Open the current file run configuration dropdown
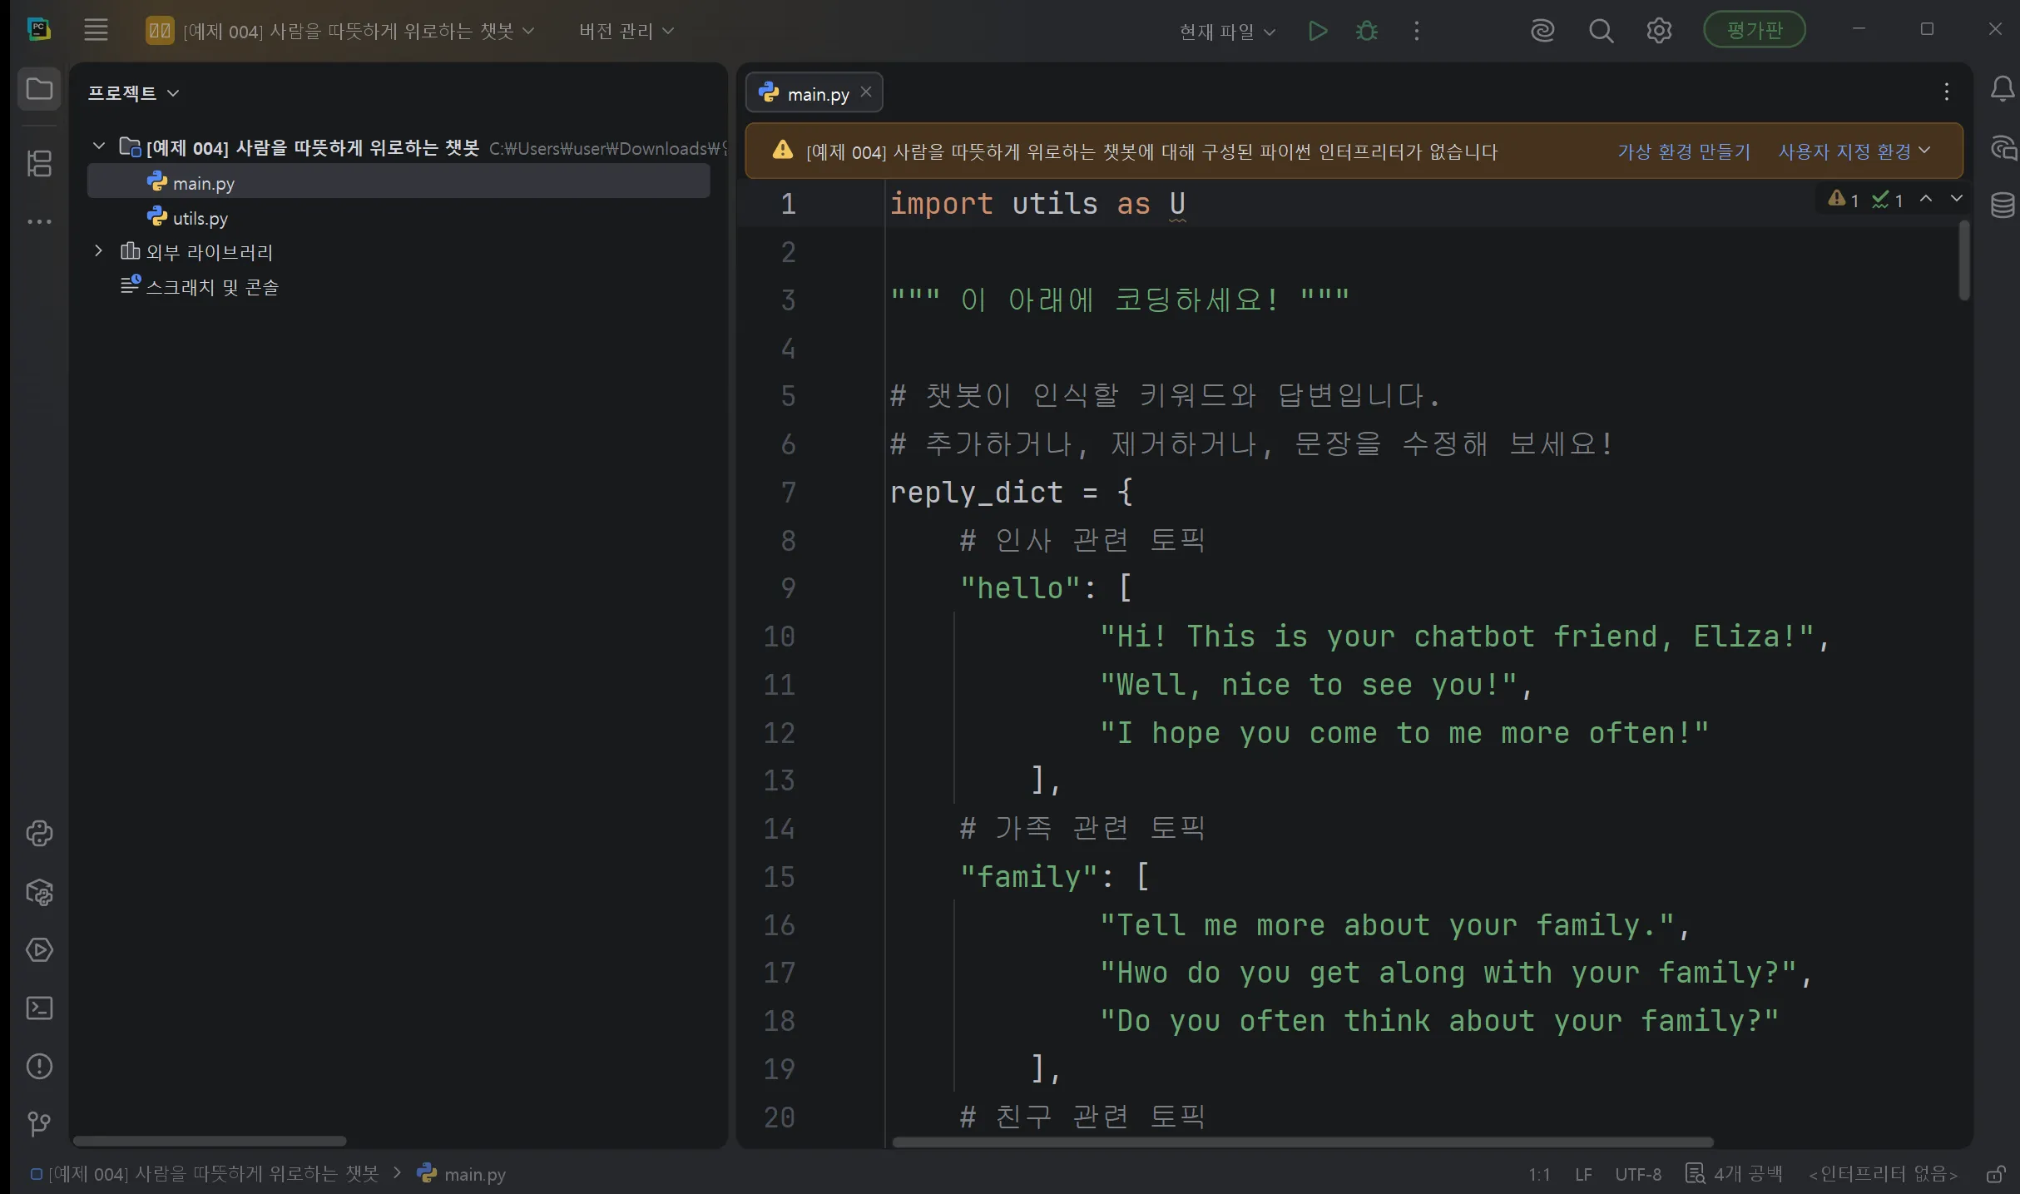The image size is (2020, 1194). point(1227,32)
